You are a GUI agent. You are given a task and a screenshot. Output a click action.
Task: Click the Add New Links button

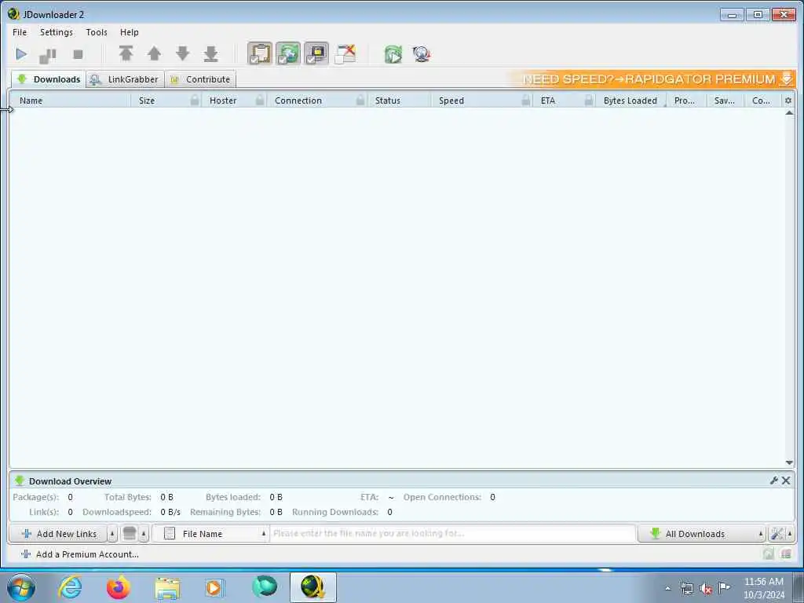tap(58, 534)
